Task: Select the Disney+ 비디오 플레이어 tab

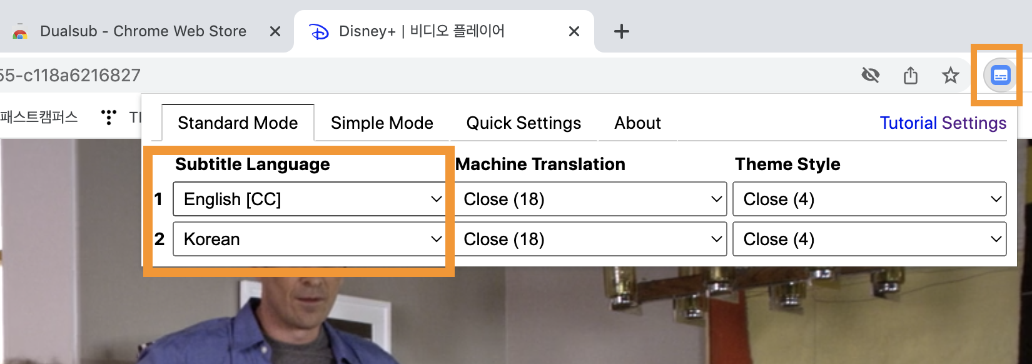Action: pyautogui.click(x=444, y=31)
